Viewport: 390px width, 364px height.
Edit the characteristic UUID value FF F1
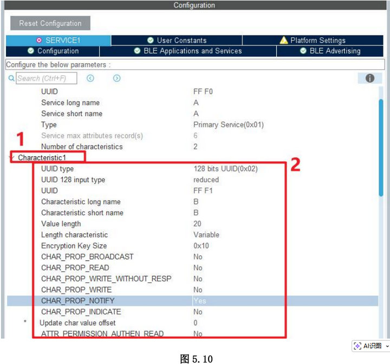pos(203,191)
